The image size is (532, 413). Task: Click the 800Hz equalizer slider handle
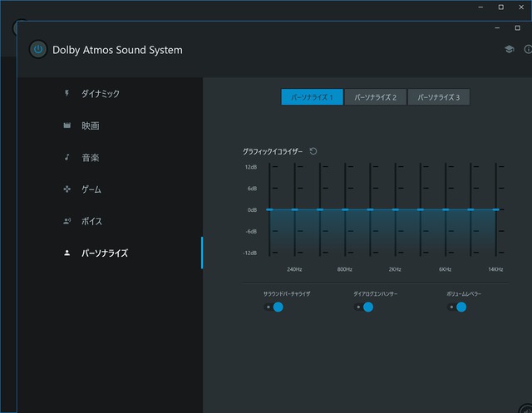pyautogui.click(x=345, y=209)
